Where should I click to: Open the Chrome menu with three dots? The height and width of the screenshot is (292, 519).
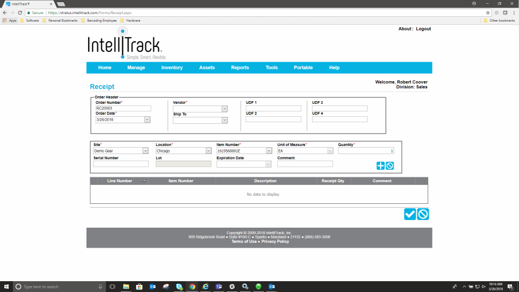[514, 12]
